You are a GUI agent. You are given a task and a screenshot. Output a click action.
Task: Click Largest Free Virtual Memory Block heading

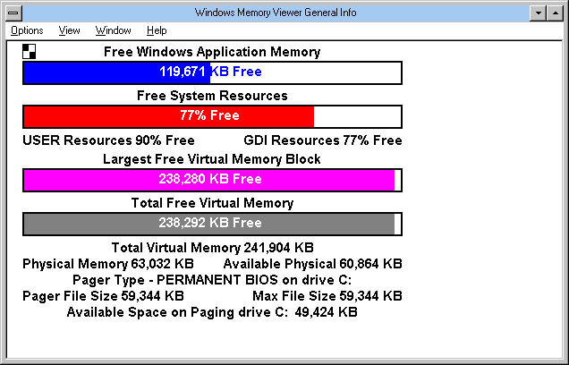[x=212, y=159]
